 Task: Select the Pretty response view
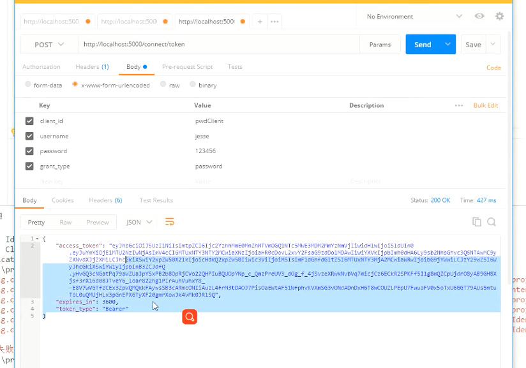click(36, 222)
